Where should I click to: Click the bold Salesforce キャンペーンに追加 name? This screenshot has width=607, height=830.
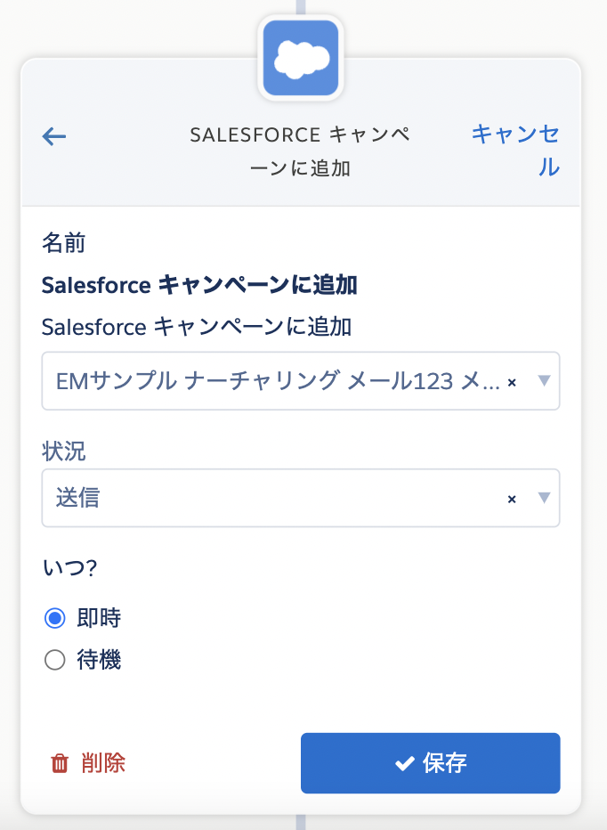point(199,285)
